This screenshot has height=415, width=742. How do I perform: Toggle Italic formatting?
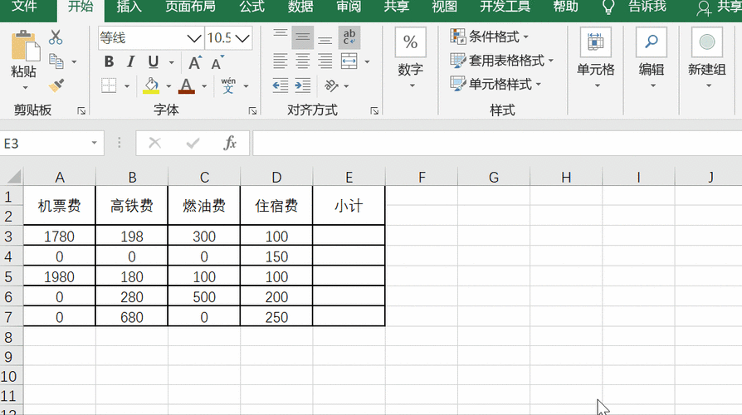[x=130, y=62]
